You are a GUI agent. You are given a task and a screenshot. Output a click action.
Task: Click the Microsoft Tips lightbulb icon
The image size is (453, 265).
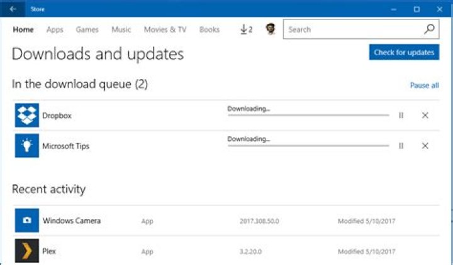point(27,146)
